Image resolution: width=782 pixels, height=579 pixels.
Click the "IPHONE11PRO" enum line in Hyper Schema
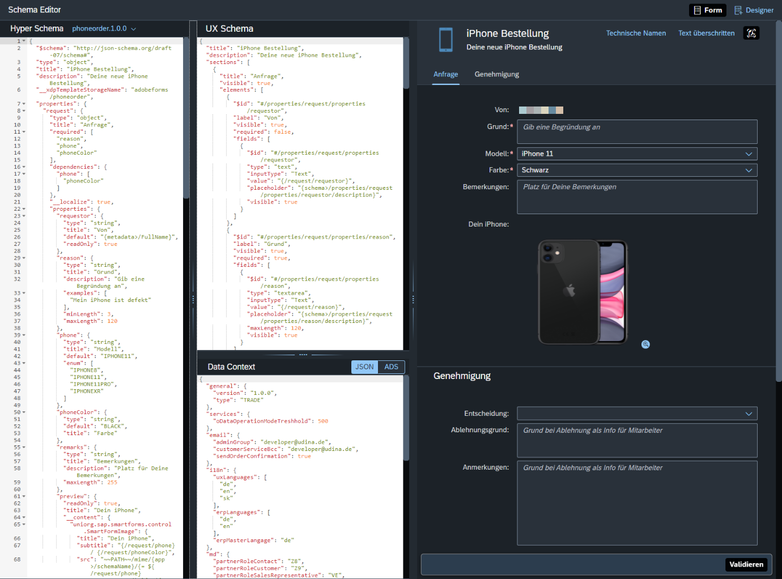tap(93, 384)
